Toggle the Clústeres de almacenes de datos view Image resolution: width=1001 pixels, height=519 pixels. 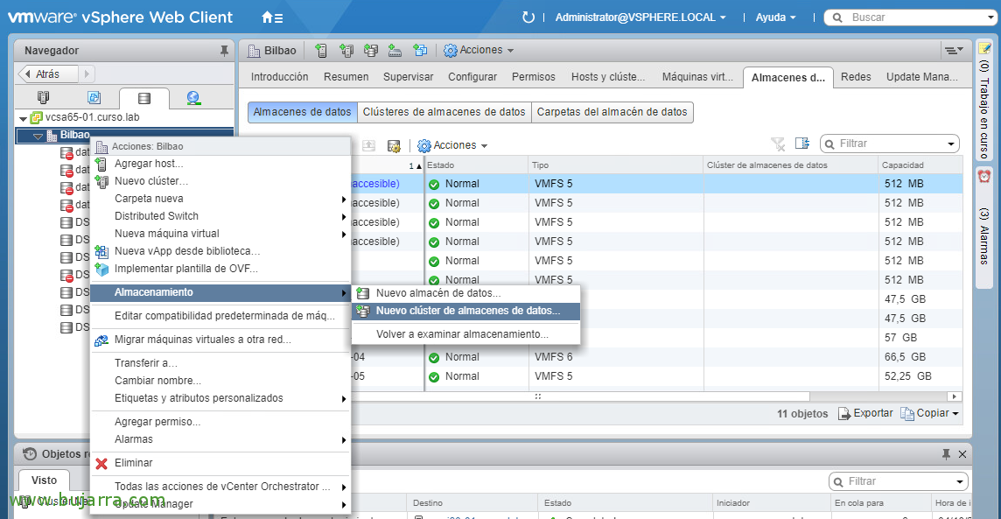pyautogui.click(x=444, y=112)
